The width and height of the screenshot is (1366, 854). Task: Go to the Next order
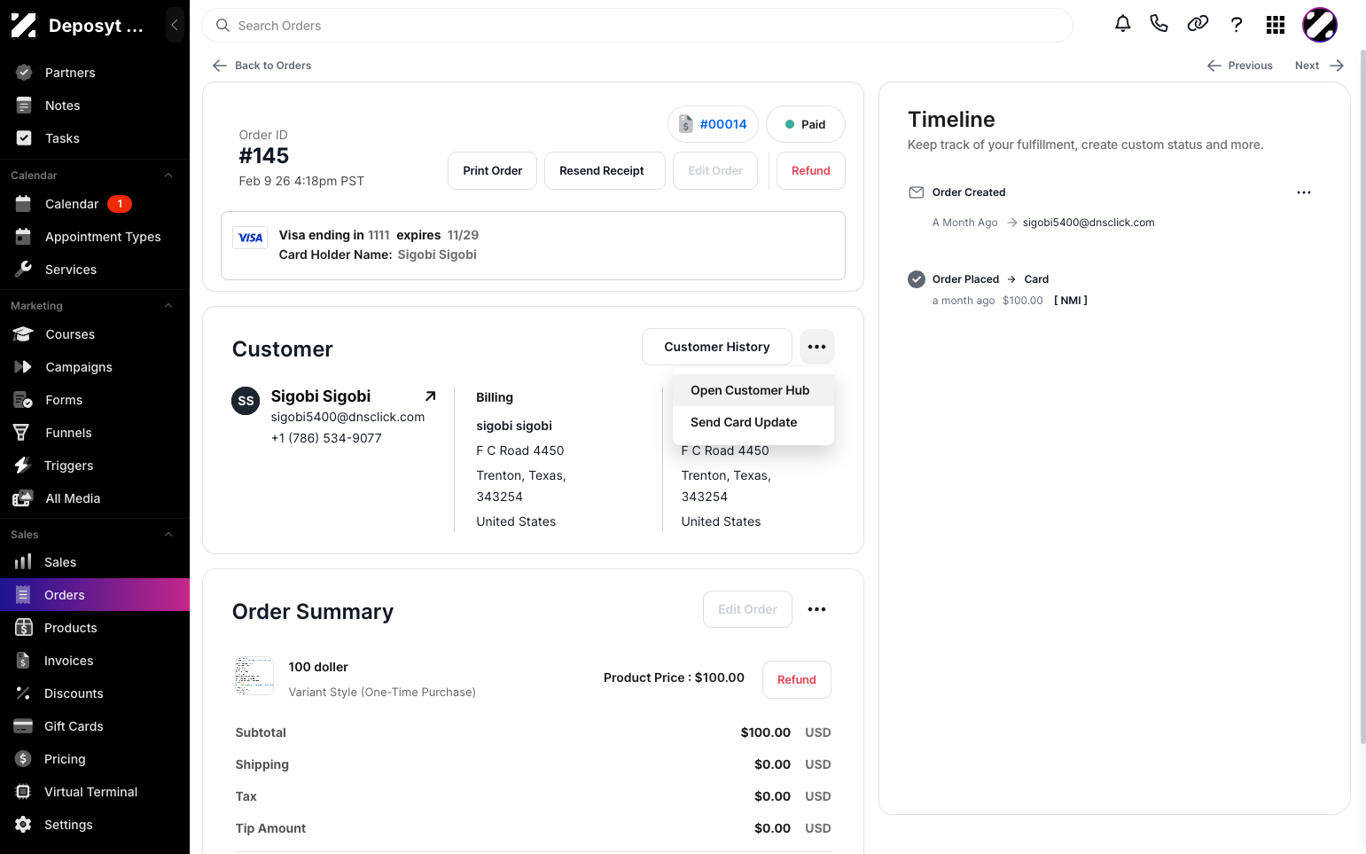(x=1319, y=66)
